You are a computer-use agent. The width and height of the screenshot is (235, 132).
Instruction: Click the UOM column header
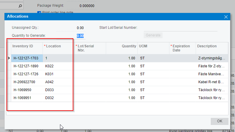click(142, 46)
